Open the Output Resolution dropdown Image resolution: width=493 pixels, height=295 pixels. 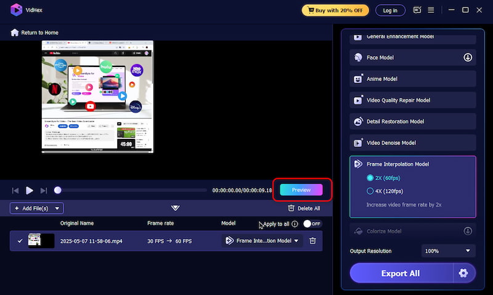point(449,251)
